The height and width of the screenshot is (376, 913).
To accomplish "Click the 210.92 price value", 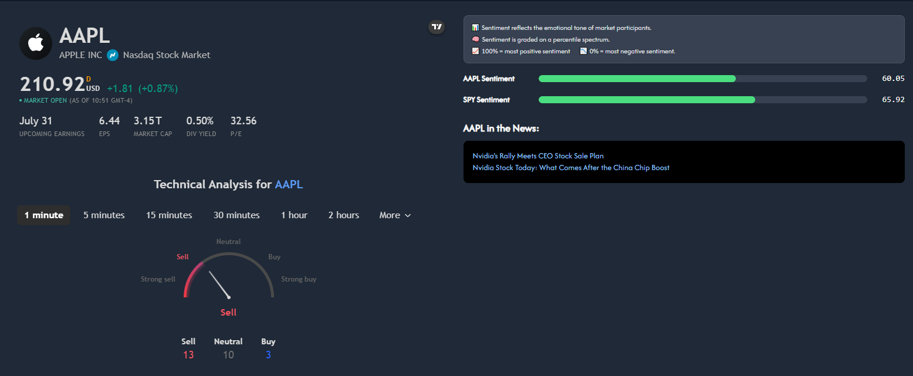I will point(52,85).
